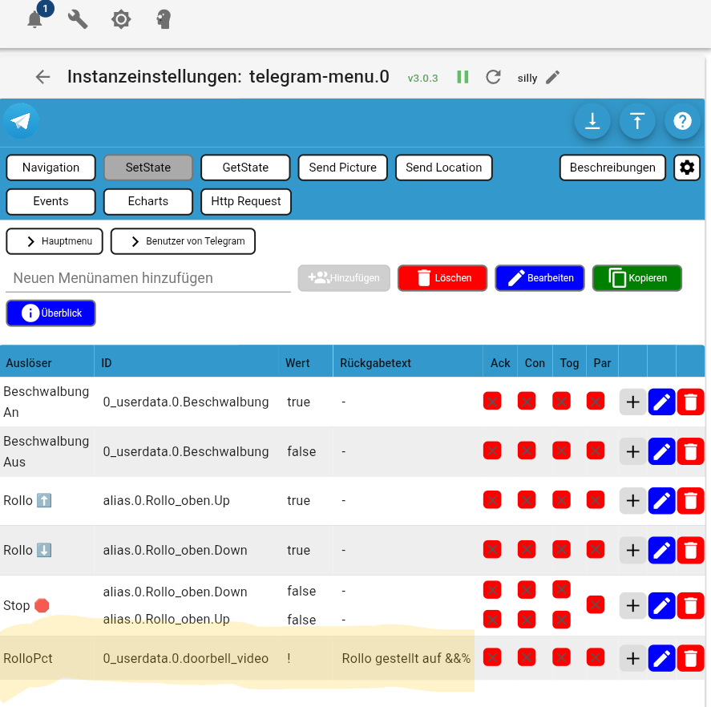
Task: Switch to the Navigation tab
Action: point(50,168)
